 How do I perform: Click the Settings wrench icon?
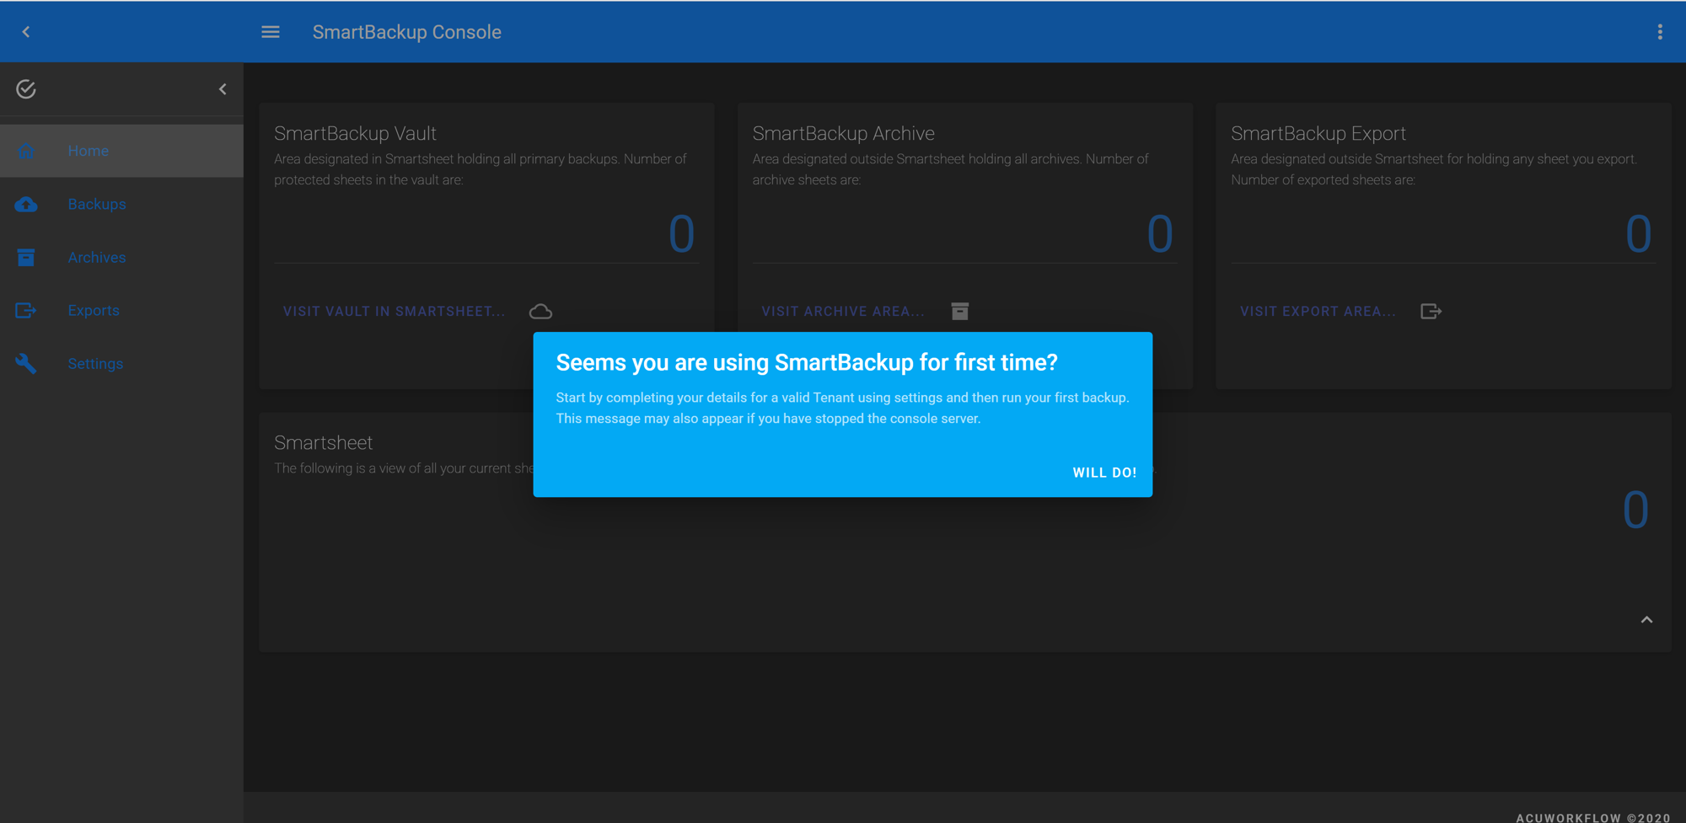pyautogui.click(x=26, y=364)
